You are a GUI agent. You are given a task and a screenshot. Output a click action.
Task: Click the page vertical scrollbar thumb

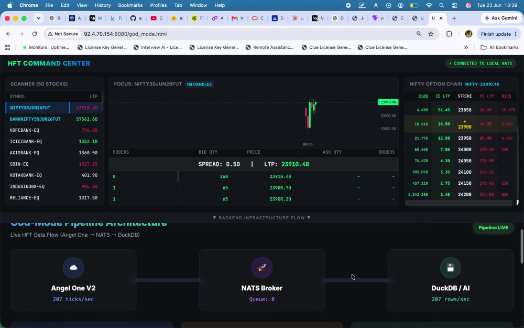coord(522,246)
